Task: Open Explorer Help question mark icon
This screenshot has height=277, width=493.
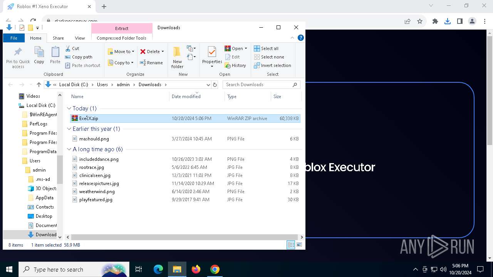Action: coord(301,38)
